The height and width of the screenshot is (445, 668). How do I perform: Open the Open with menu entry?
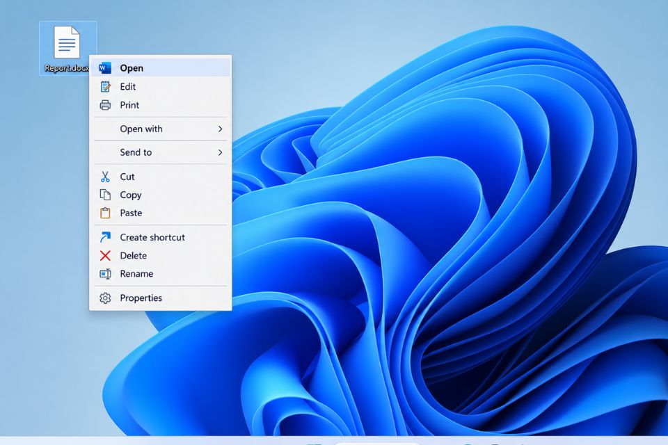[x=161, y=129]
